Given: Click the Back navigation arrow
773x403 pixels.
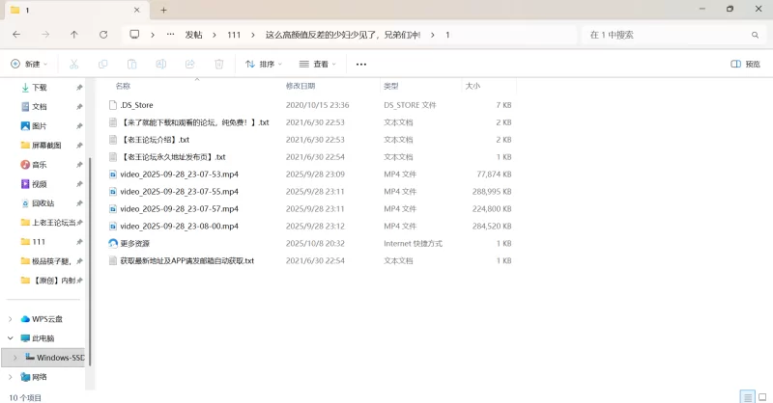Looking at the screenshot, I should coord(16,35).
